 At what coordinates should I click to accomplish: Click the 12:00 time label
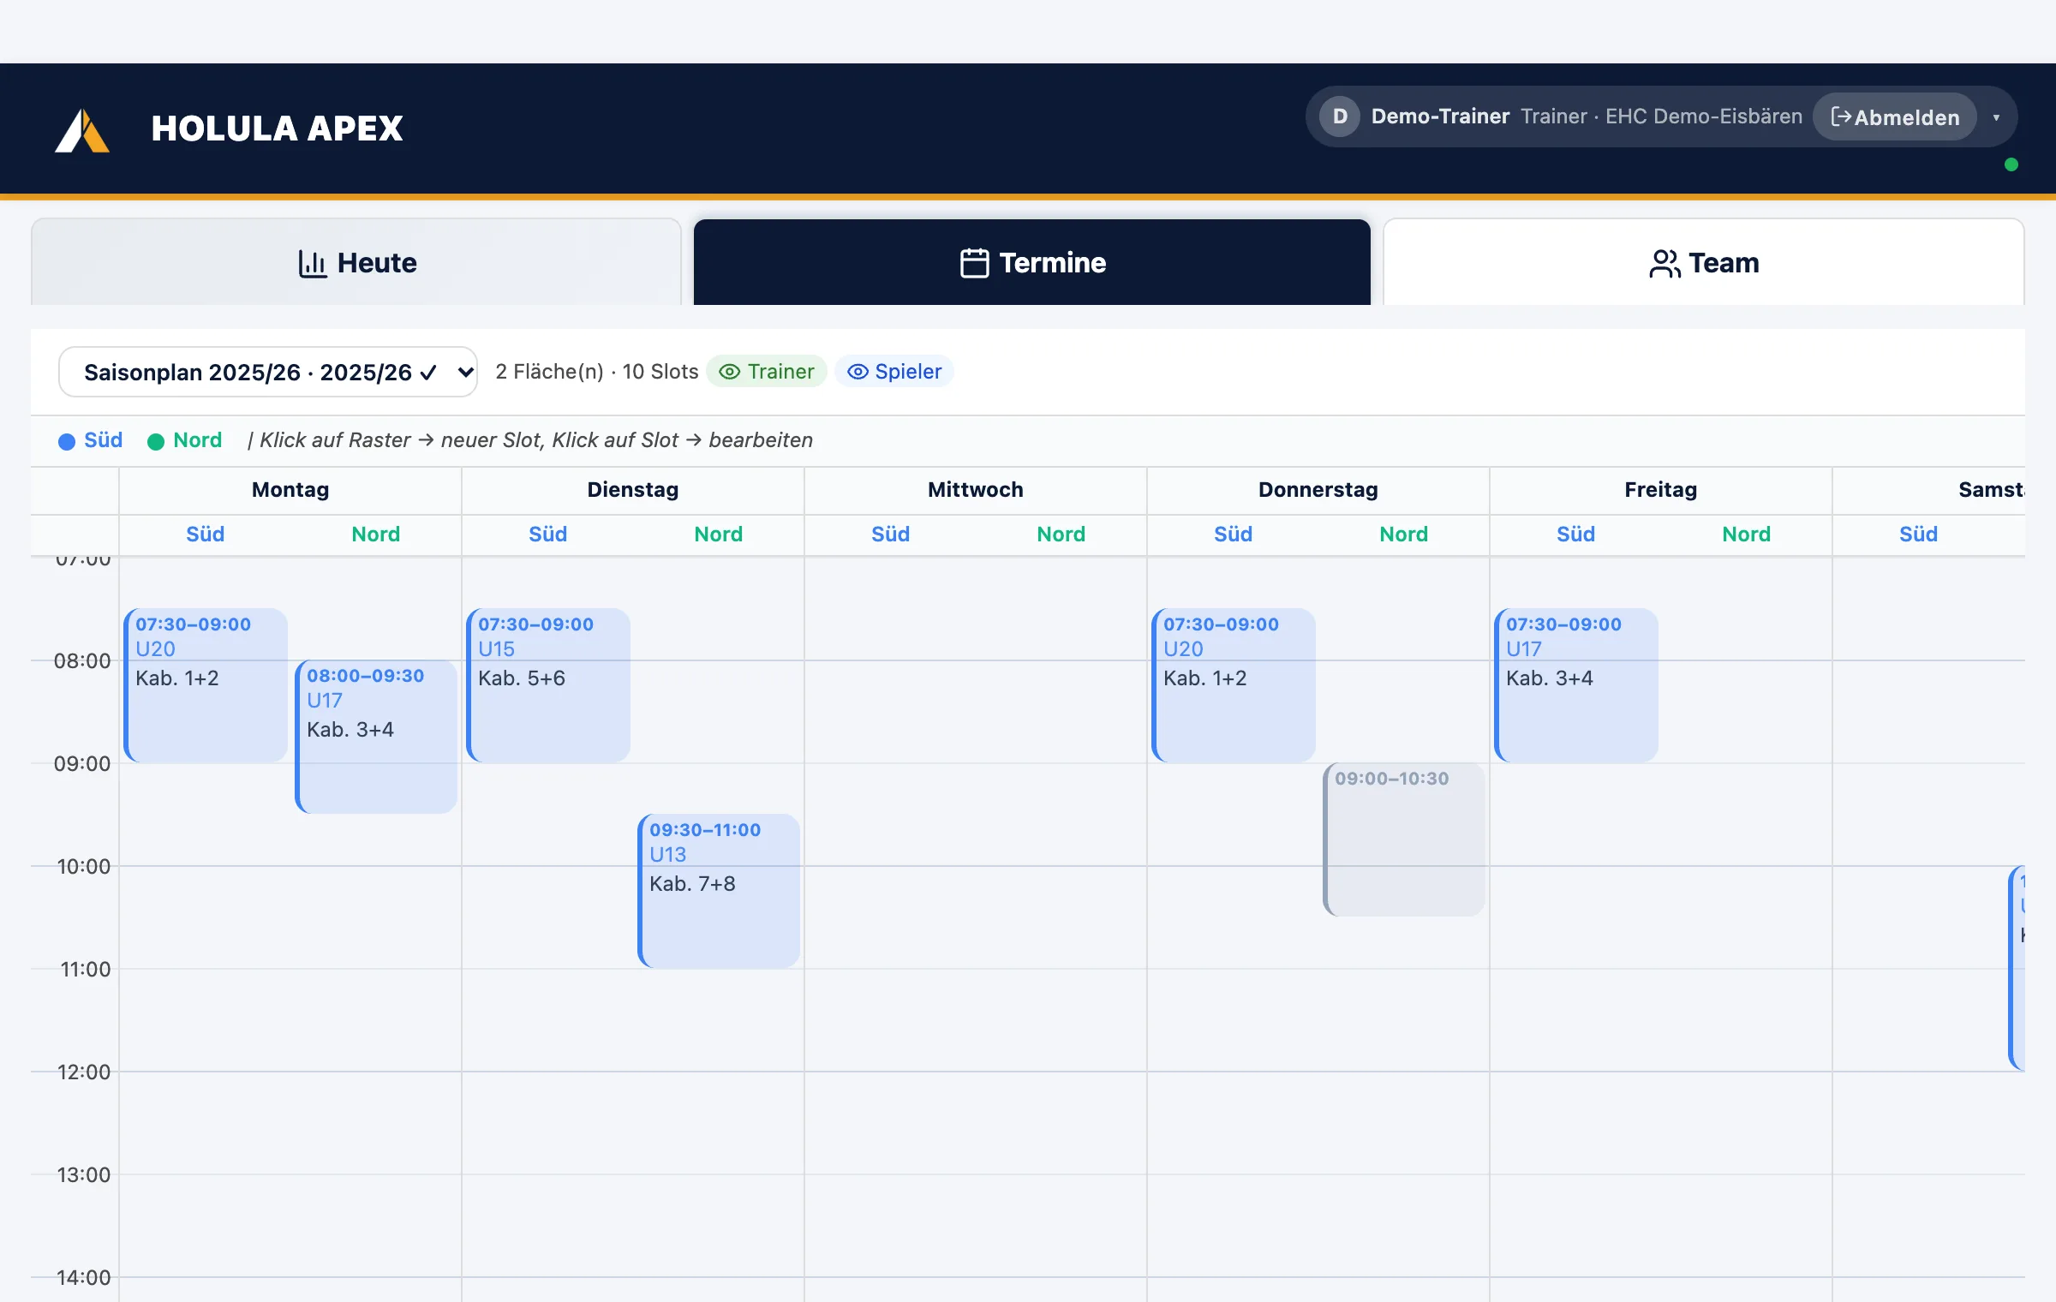[x=84, y=1072]
